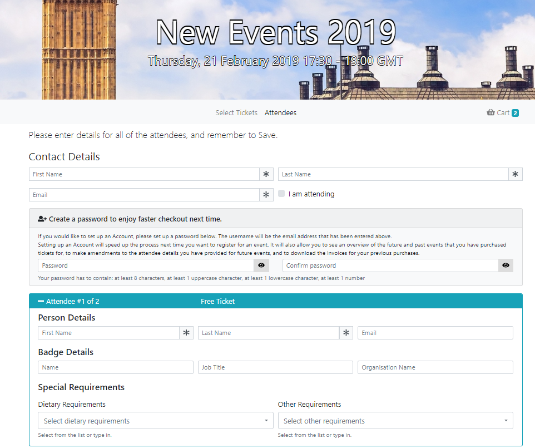The height and width of the screenshot is (448, 535).
Task: Focus the Password input field
Action: pyautogui.click(x=146, y=265)
